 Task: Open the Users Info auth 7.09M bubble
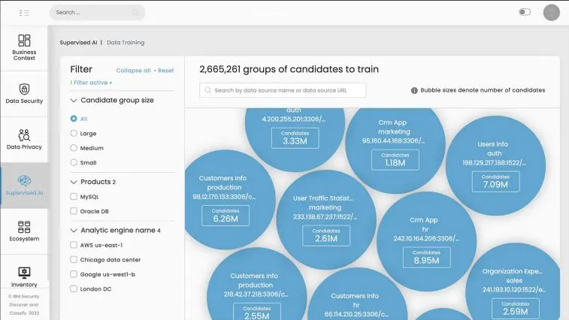[495, 165]
